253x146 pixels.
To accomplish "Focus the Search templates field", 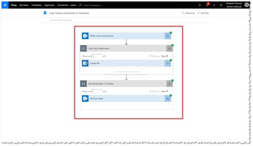I will pos(93,5).
